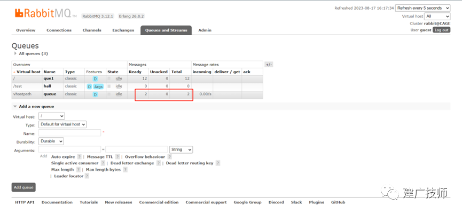The image size is (462, 213).
Task: Click the state indicator square for que1
Action: (x=109, y=78)
